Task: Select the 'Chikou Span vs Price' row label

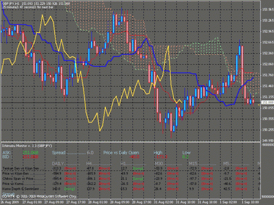Action: click(x=18, y=178)
